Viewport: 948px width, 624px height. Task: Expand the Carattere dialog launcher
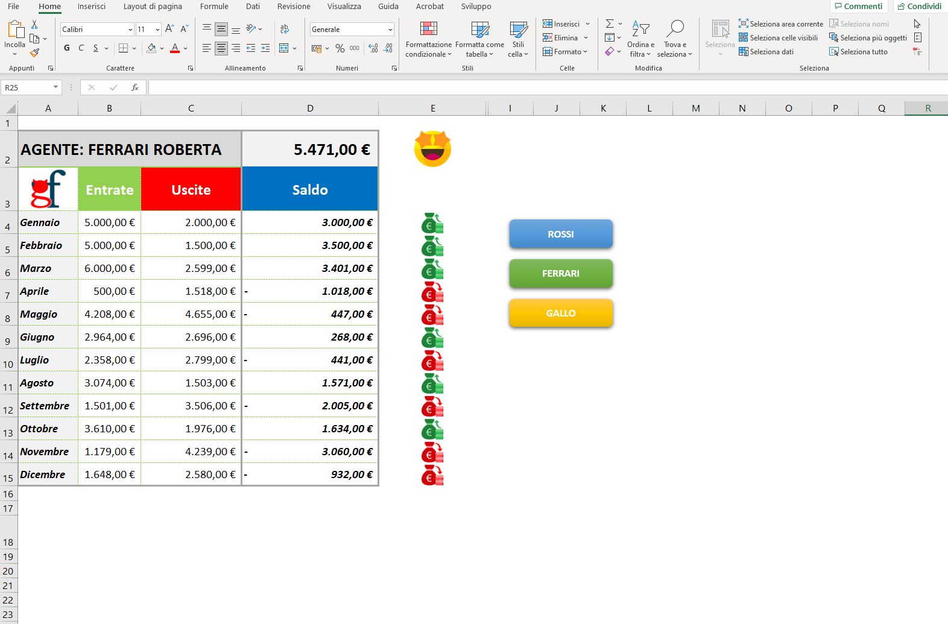point(191,68)
